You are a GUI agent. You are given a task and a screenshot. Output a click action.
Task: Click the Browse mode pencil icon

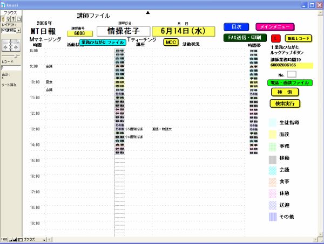point(4,19)
